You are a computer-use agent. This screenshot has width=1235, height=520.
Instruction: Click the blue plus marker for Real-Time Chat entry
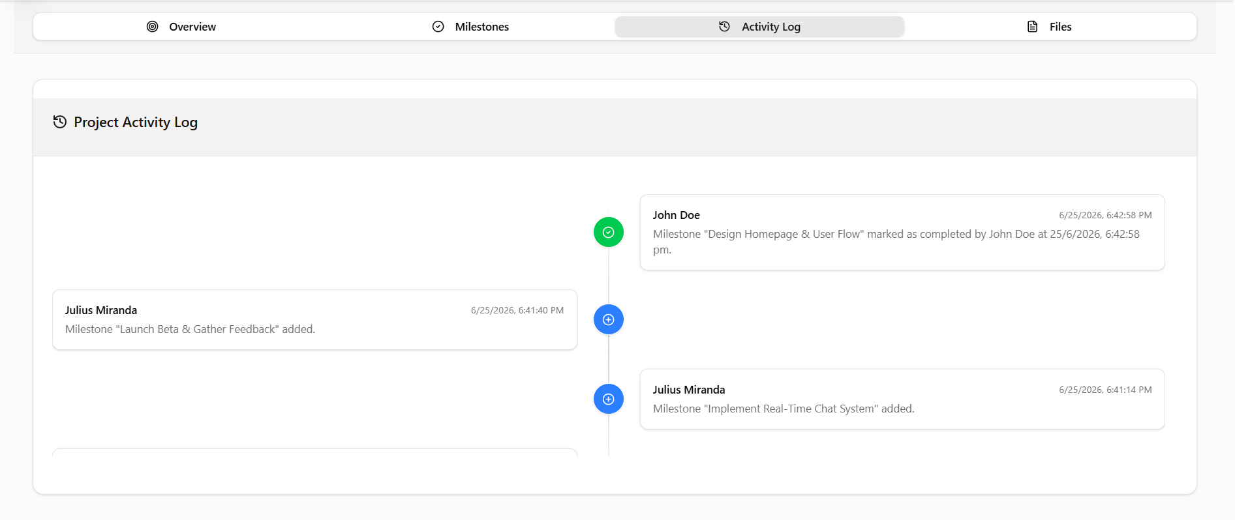(x=608, y=399)
